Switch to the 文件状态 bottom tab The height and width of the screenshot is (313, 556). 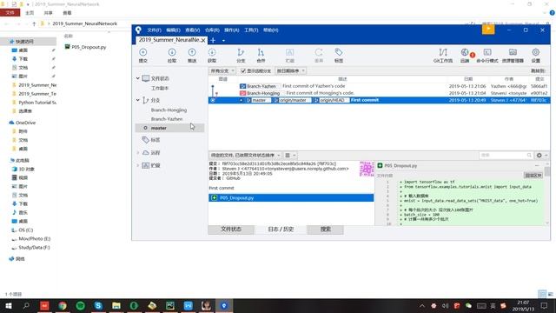(x=231, y=230)
